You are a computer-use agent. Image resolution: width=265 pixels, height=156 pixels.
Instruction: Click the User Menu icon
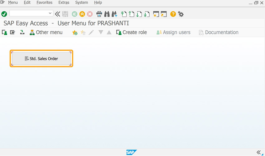[x=4, y=32]
